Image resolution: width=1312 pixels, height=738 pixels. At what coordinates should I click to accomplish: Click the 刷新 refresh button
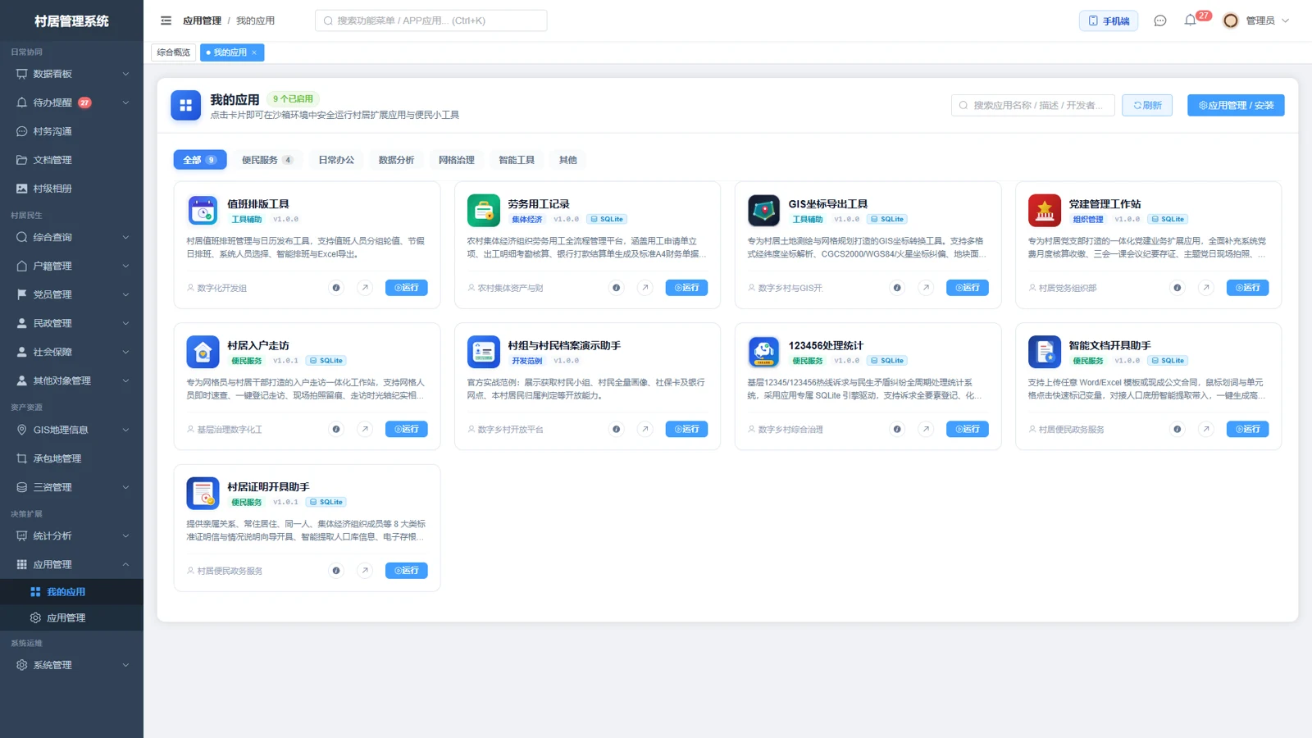pyautogui.click(x=1147, y=105)
